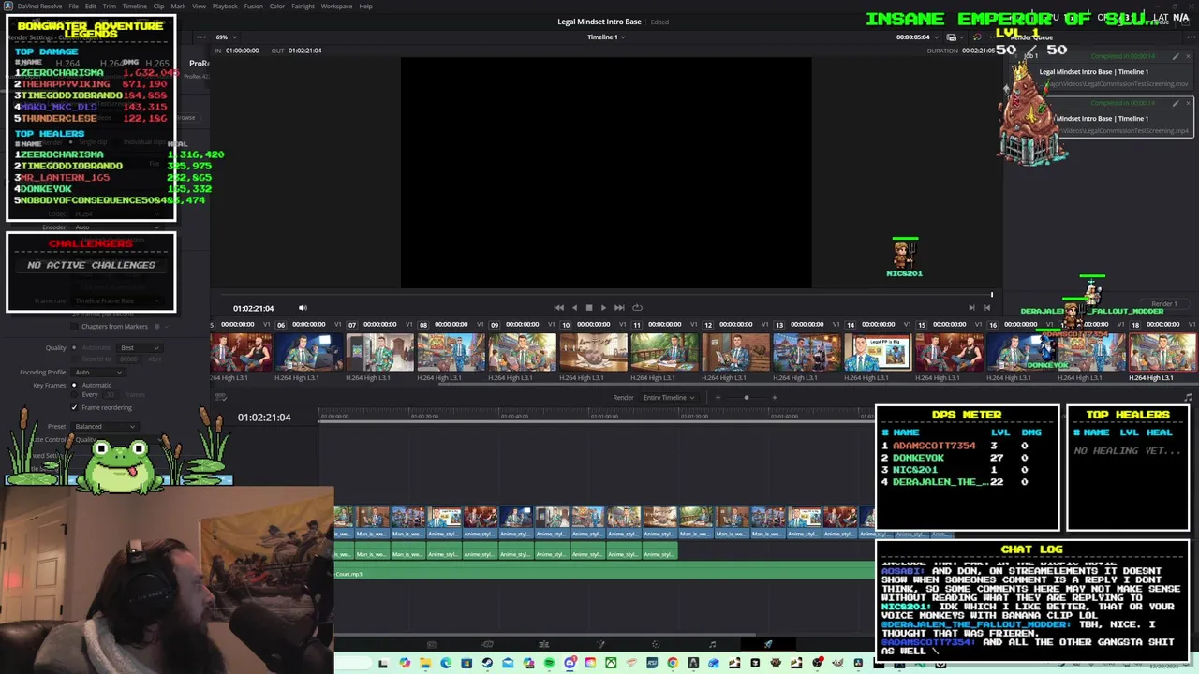Zoom out the timeline with minus icon

pos(718,397)
